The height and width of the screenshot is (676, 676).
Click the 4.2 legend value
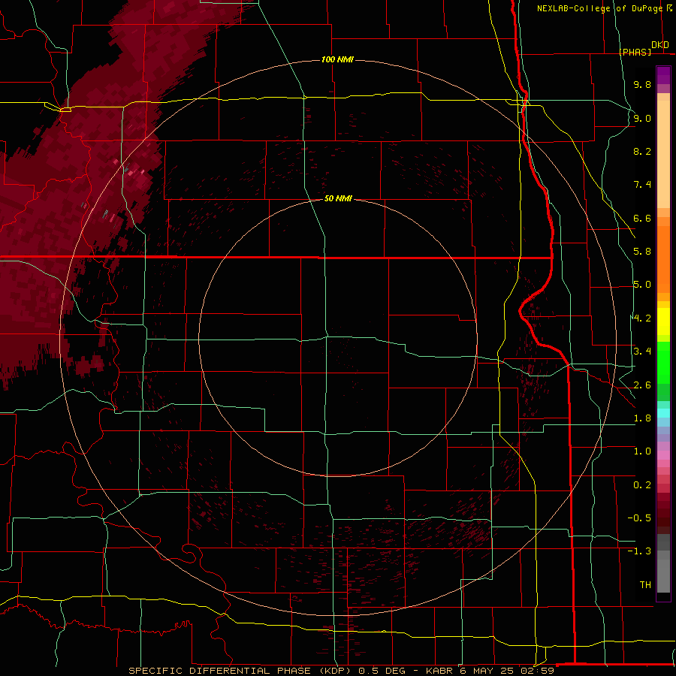pos(642,318)
